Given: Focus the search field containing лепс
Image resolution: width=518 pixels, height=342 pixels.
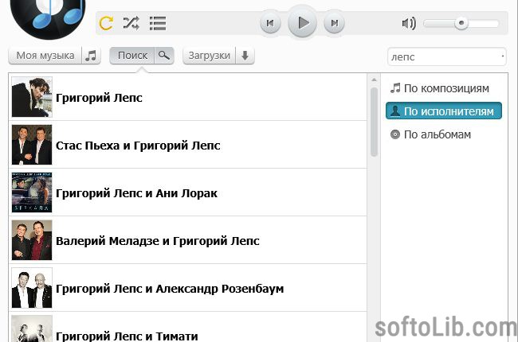Looking at the screenshot, I should pos(446,56).
